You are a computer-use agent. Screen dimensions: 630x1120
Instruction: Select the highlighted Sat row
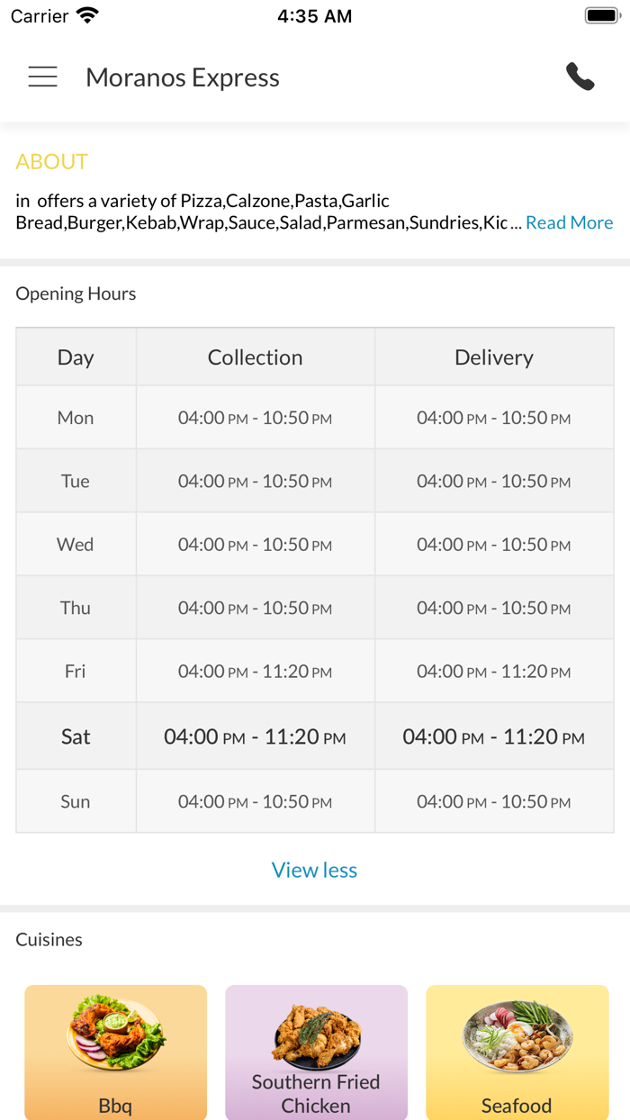point(76,736)
